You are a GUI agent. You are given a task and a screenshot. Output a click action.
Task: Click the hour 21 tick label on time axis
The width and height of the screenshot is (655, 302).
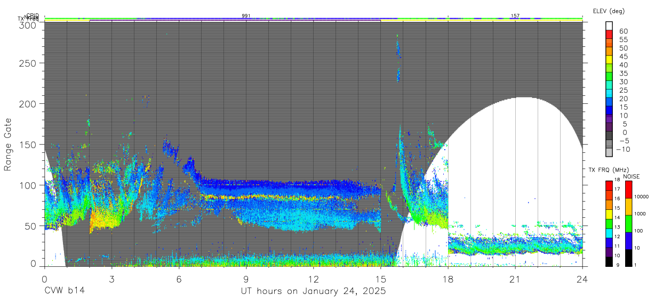(x=515, y=279)
